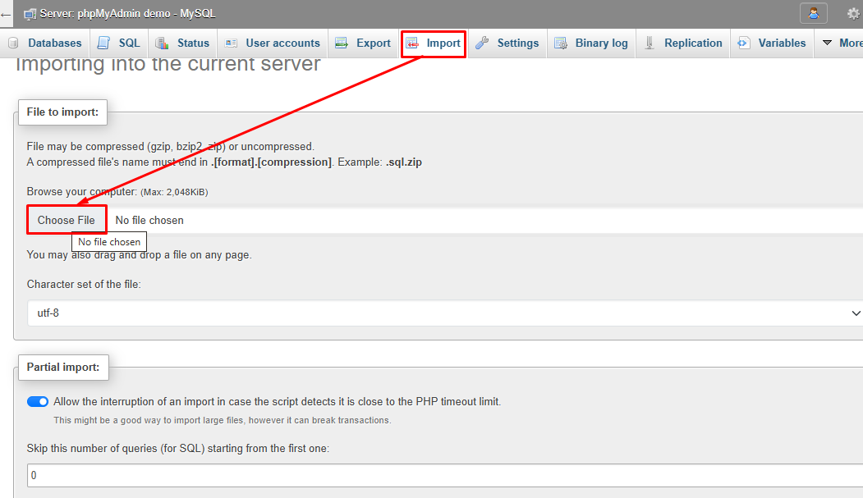The image size is (863, 498).
Task: Click the Server: phpMyAdmin demo - MySQL breadcrumb link
Action: pos(128,14)
